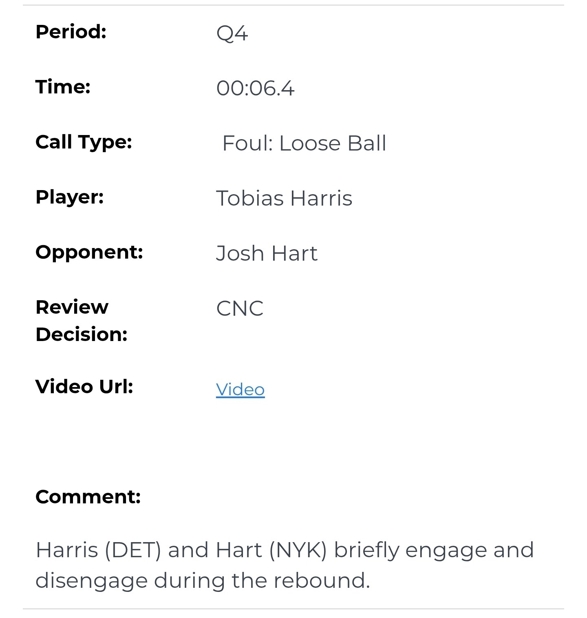Click the word 'rebound' in comment
The width and height of the screenshot is (587, 618).
click(321, 580)
